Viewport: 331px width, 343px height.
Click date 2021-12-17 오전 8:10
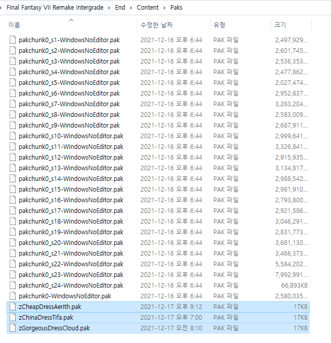click(x=171, y=328)
